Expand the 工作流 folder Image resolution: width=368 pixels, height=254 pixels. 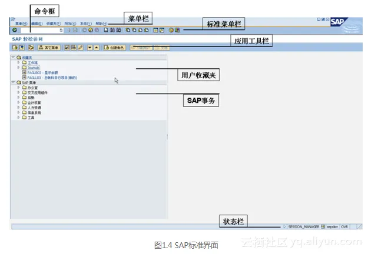pyautogui.click(x=18, y=62)
